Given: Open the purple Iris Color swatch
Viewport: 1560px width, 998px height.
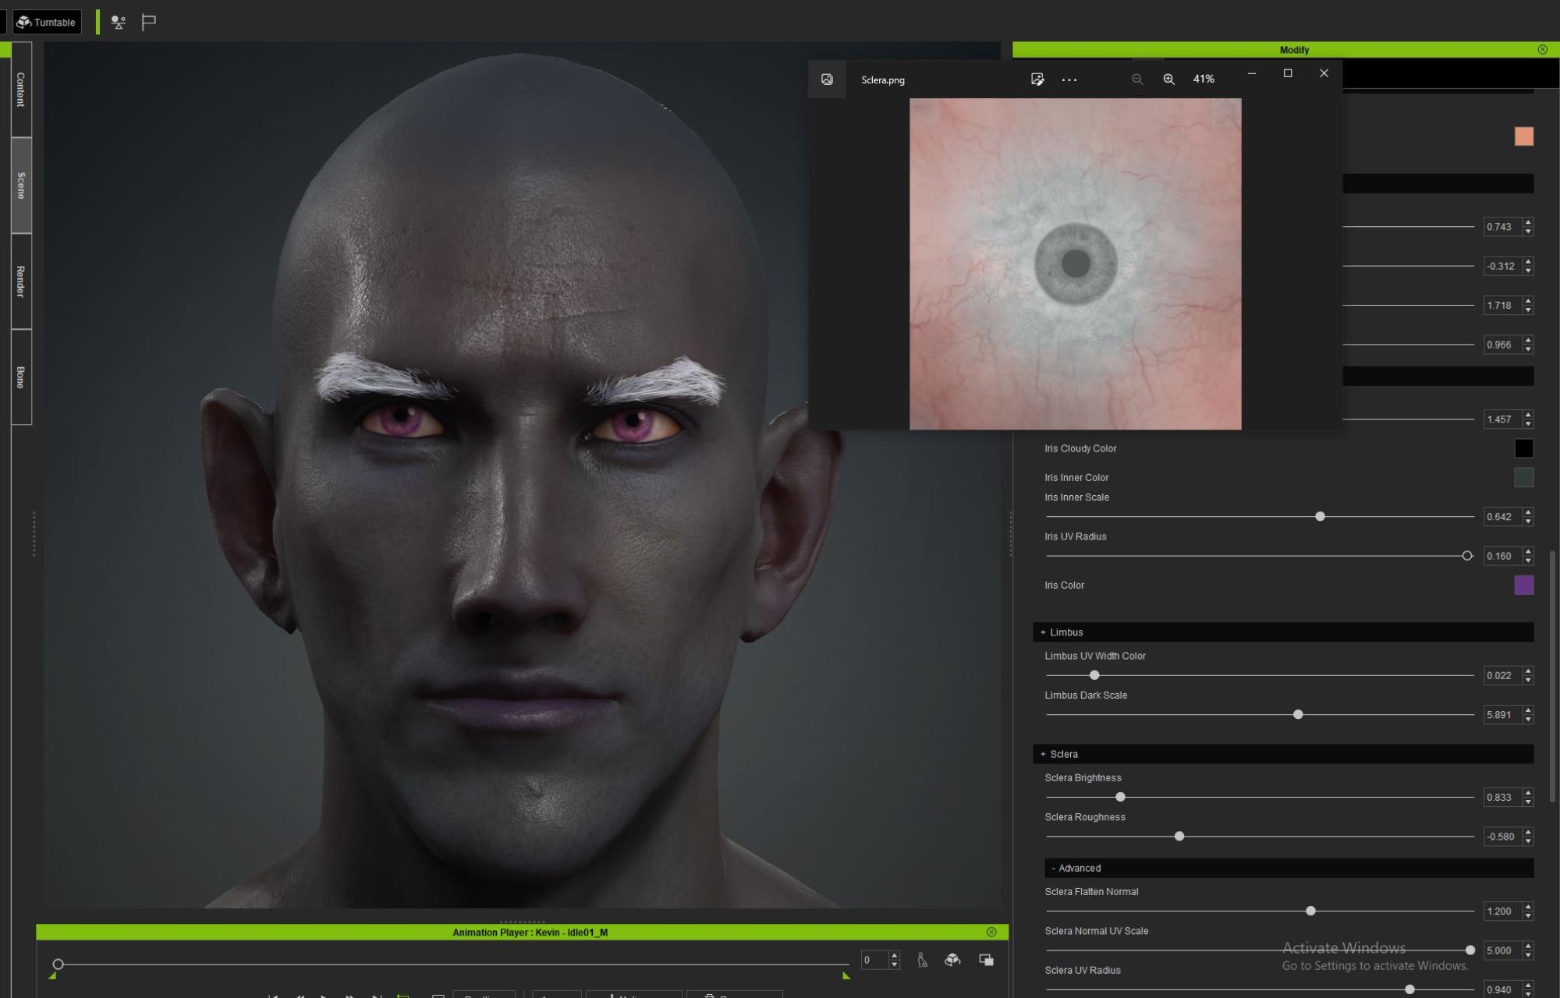Looking at the screenshot, I should 1523,585.
